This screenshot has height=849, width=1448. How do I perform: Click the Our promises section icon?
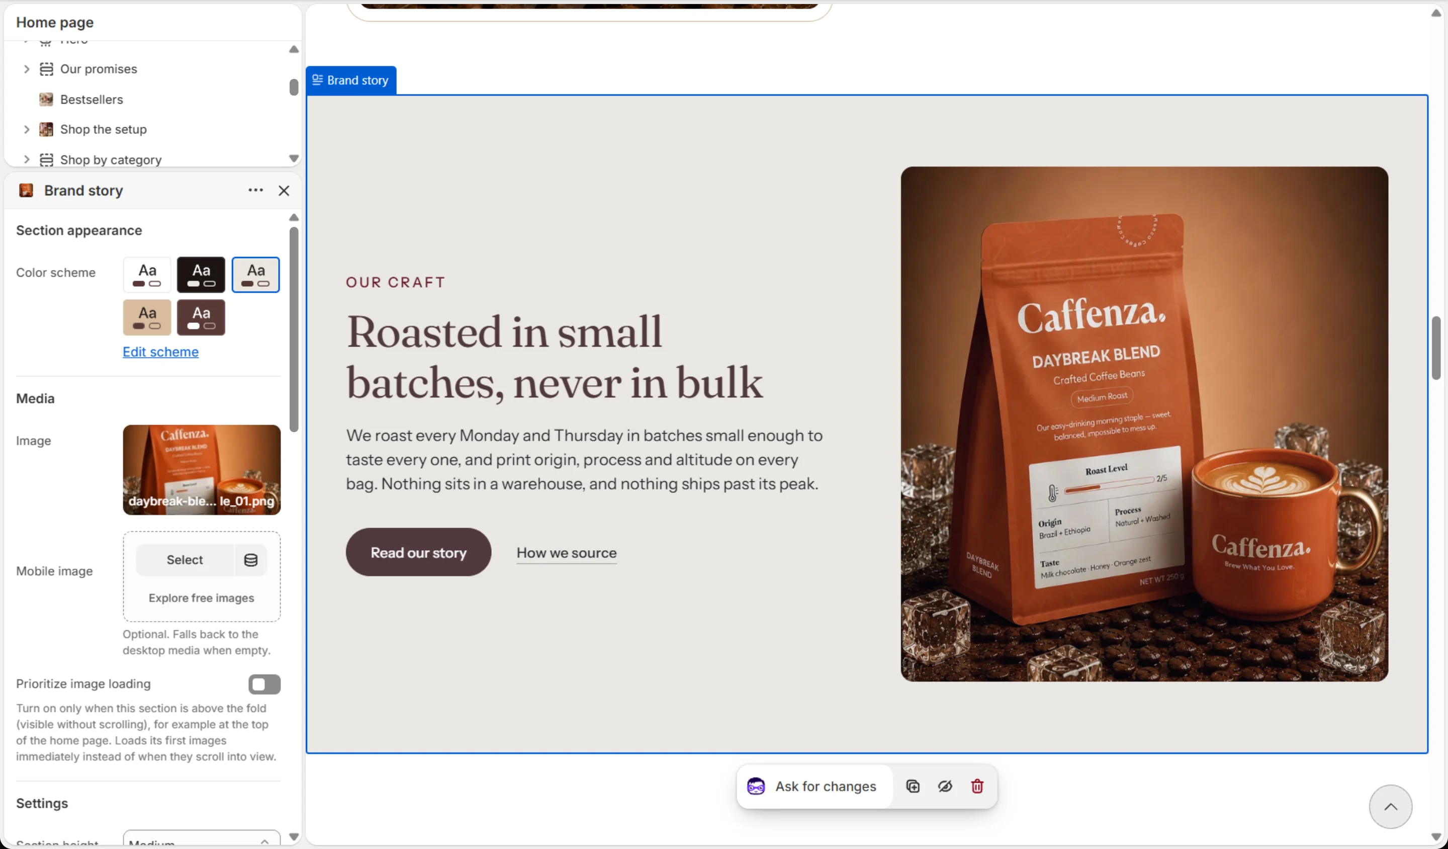point(46,69)
